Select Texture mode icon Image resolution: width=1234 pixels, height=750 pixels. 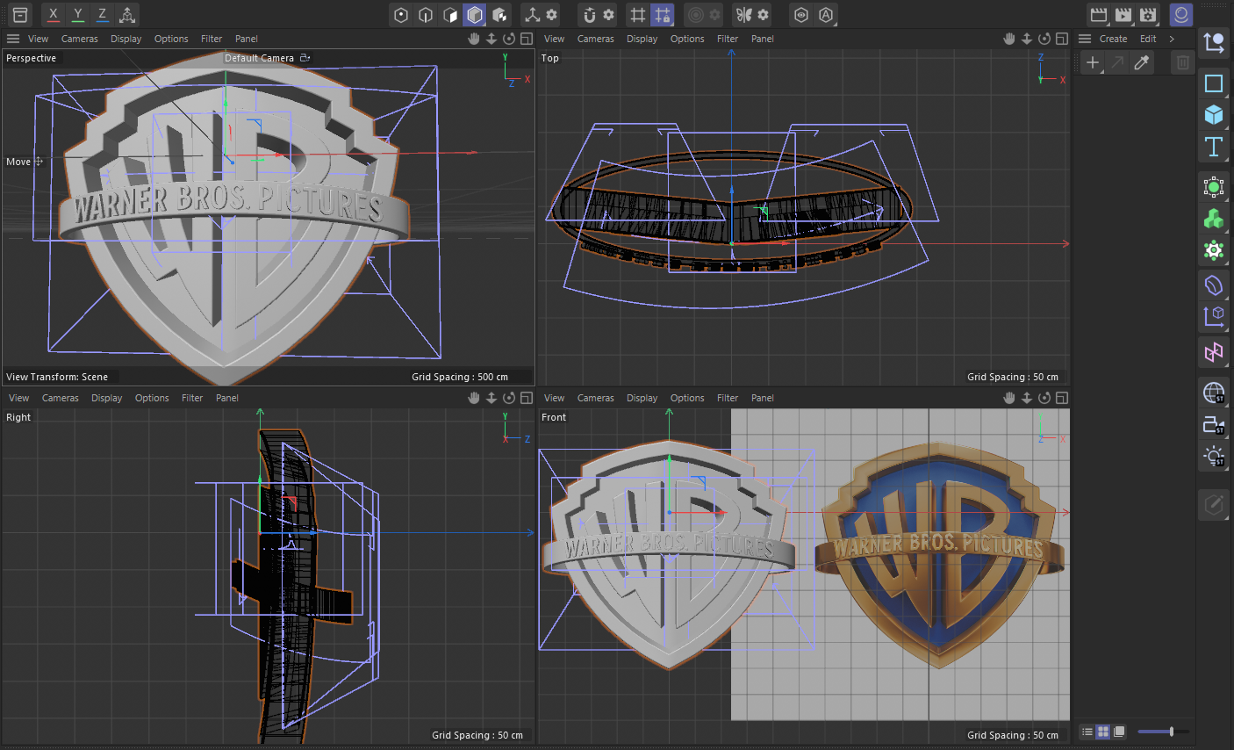[x=499, y=14]
